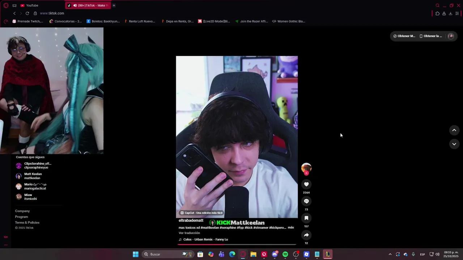Open the Convocatorias bookmark
This screenshot has width=463, height=260.
65,21
